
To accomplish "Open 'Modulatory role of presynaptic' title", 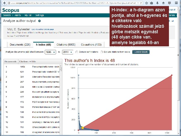I will (x=46, y=97).
